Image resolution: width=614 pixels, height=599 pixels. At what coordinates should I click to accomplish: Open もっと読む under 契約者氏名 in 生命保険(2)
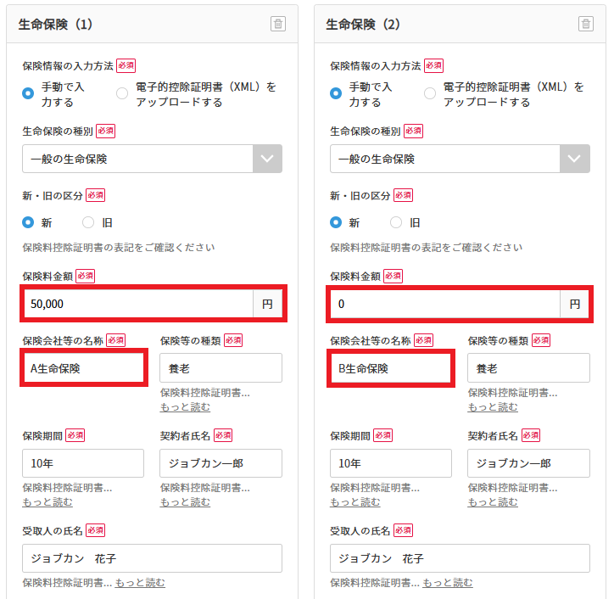pos(493,501)
